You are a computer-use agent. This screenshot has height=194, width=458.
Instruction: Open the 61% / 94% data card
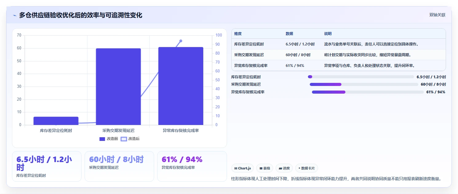coord(192,166)
